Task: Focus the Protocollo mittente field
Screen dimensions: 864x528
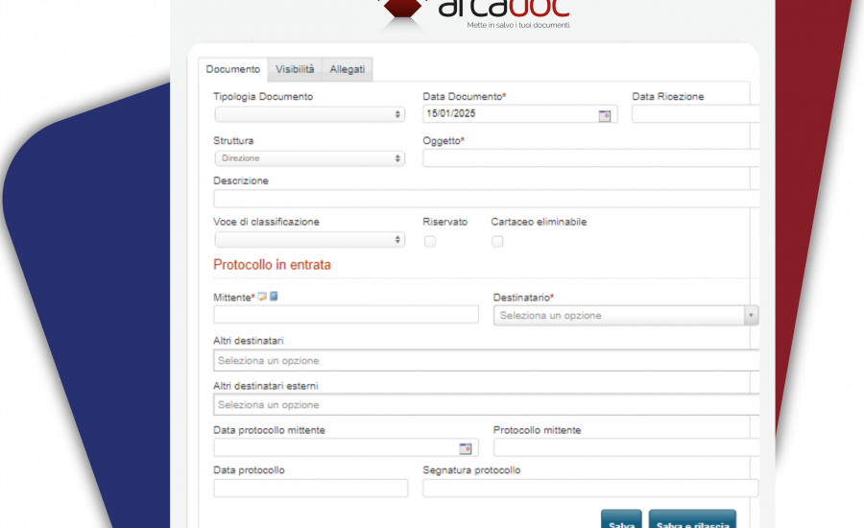Action: pos(626,447)
